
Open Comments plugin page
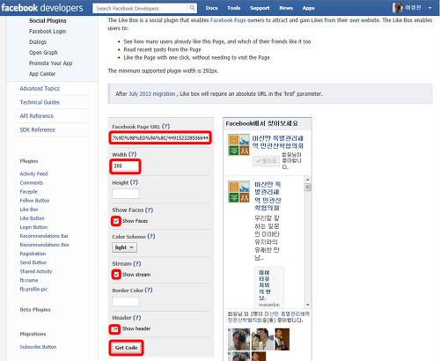[x=32, y=182]
